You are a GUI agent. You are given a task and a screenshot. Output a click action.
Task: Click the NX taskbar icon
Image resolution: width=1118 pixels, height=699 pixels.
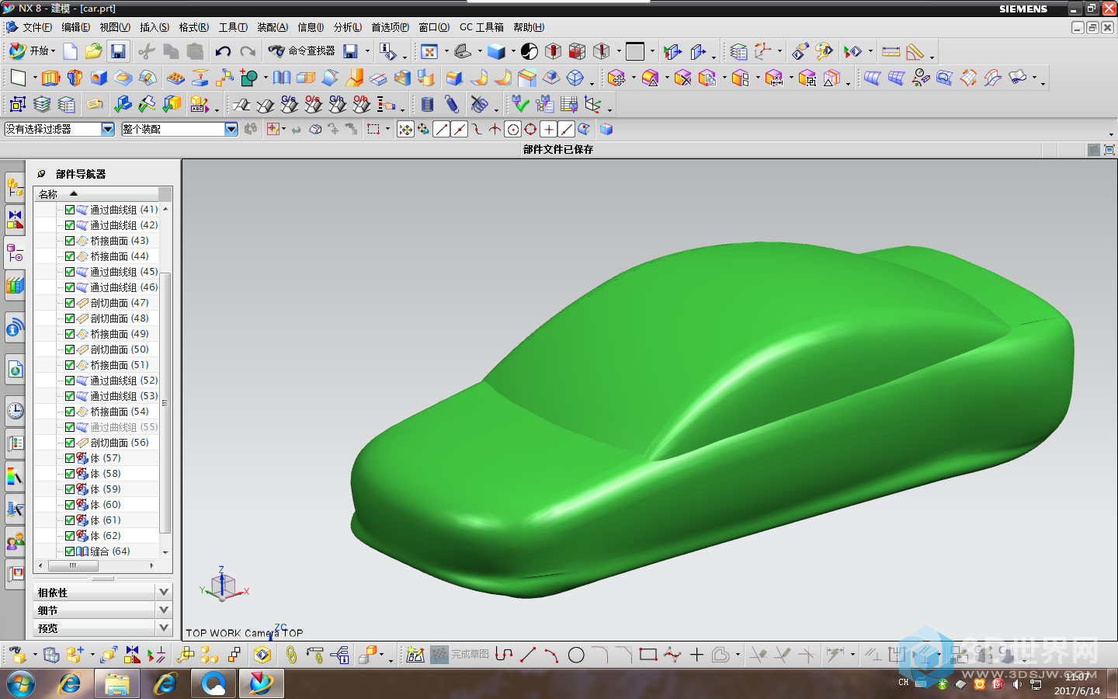[x=262, y=684]
